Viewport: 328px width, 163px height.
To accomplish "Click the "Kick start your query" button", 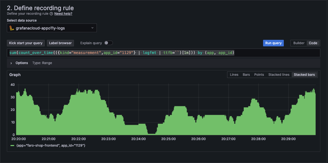I will [26, 43].
